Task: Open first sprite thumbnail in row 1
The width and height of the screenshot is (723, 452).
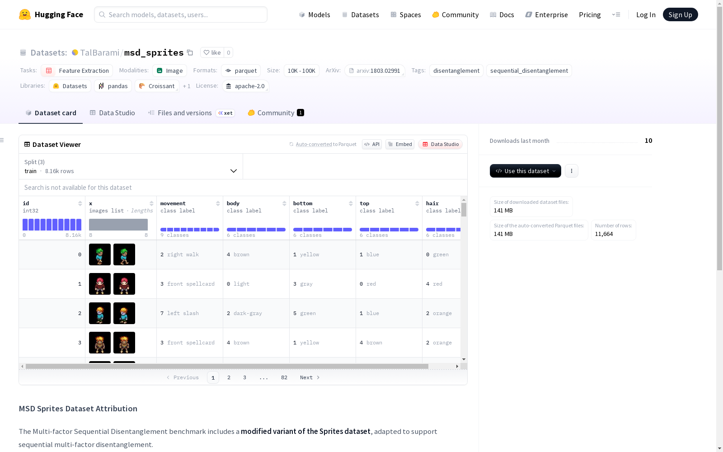Action: pos(100,284)
